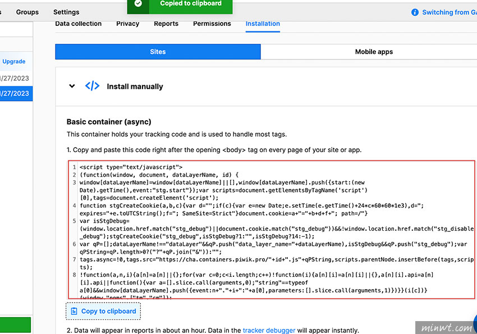Go to the Permissions tab
The height and width of the screenshot is (334, 477).
pos(212,24)
